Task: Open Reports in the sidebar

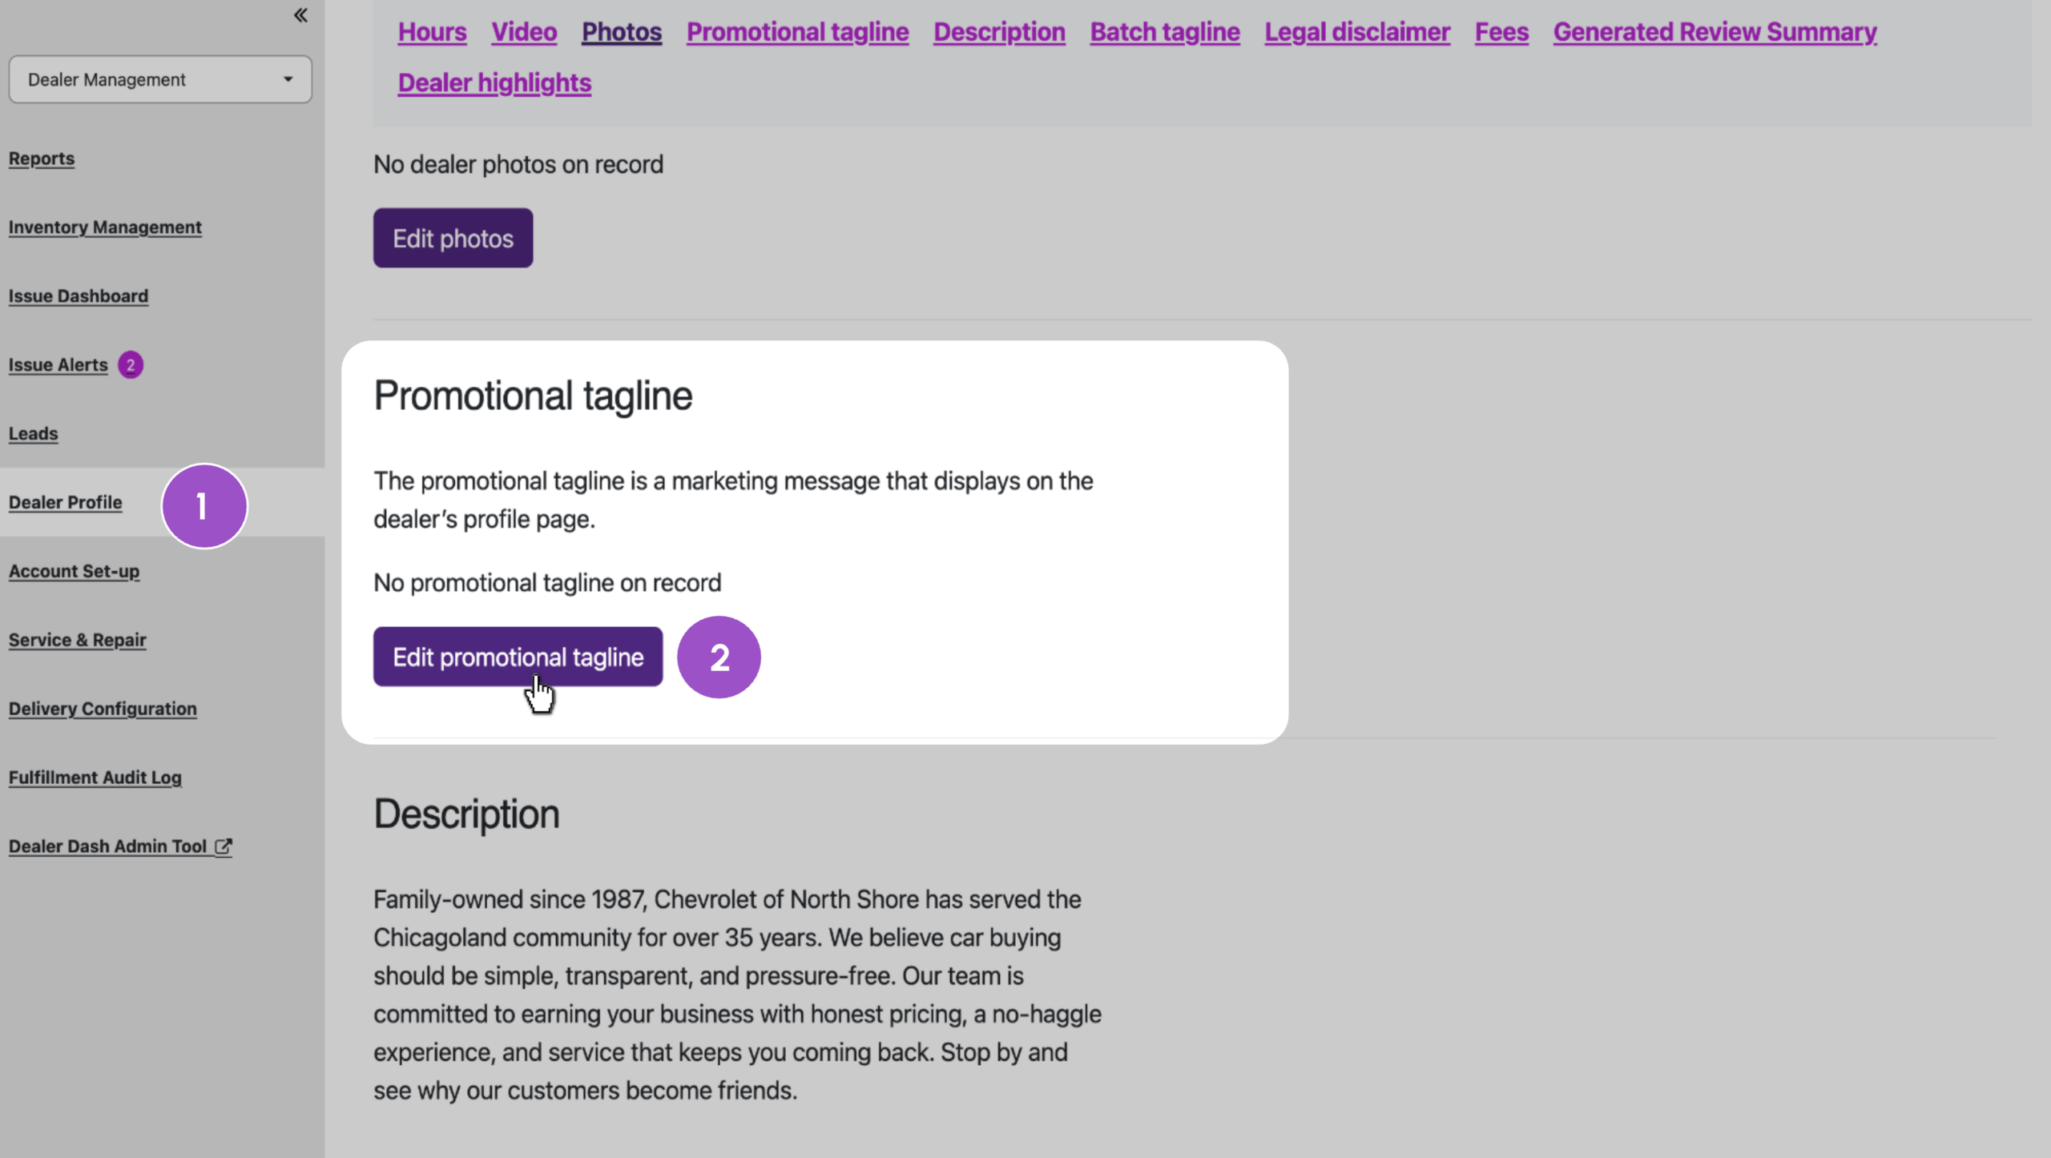Action: tap(42, 159)
